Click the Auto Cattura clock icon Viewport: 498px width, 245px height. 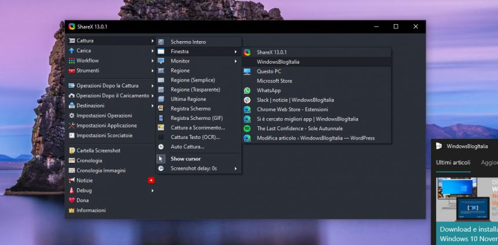pos(161,147)
